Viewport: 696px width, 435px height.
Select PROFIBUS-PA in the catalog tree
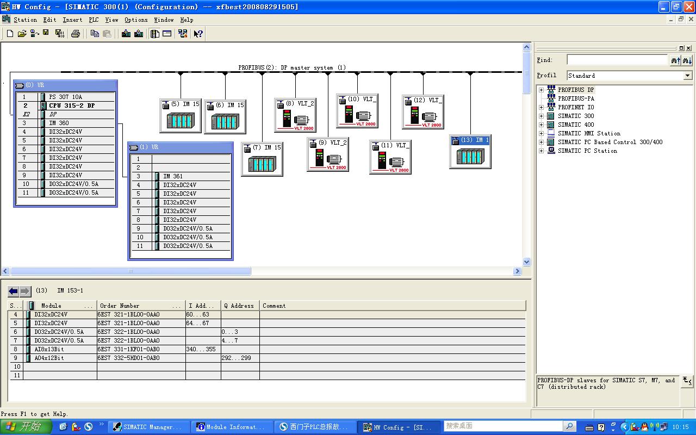tap(576, 98)
